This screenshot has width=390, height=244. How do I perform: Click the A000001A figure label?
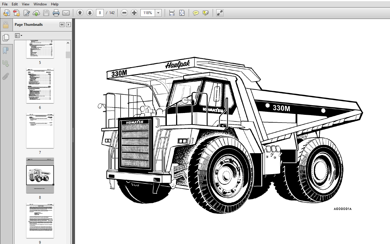pyautogui.click(x=342, y=209)
